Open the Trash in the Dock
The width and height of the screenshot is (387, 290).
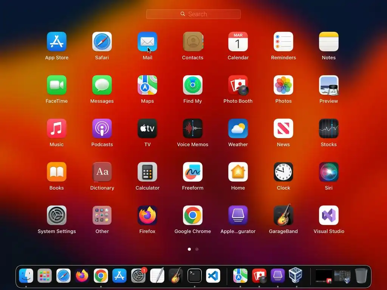[361, 275]
